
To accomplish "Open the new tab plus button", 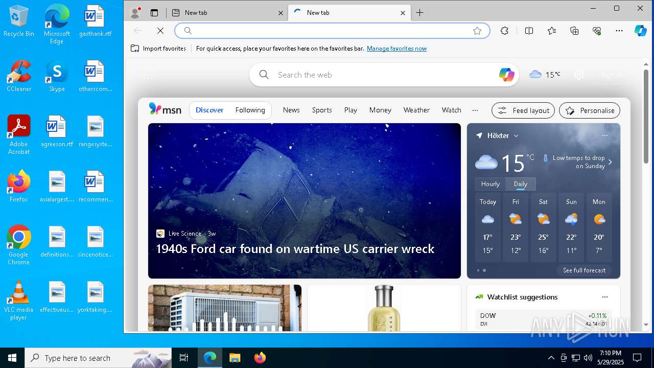I will (x=419, y=13).
